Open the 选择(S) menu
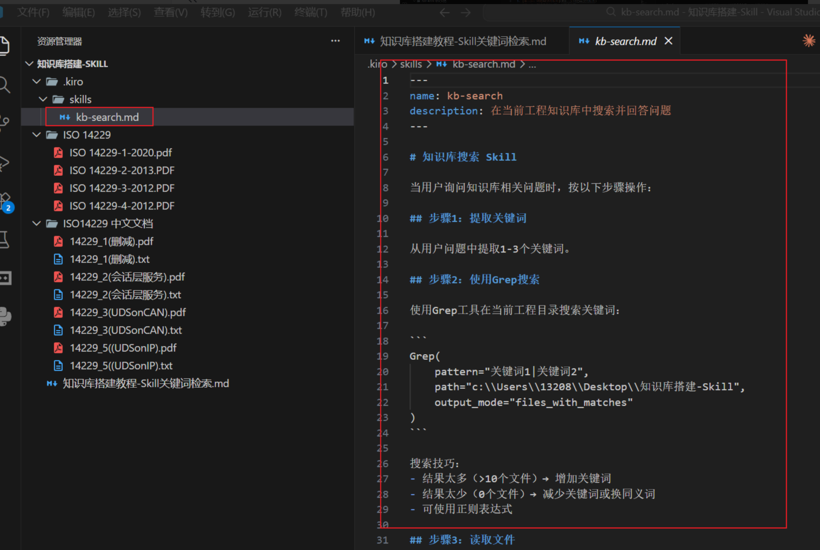This screenshot has width=820, height=550. pos(124,13)
